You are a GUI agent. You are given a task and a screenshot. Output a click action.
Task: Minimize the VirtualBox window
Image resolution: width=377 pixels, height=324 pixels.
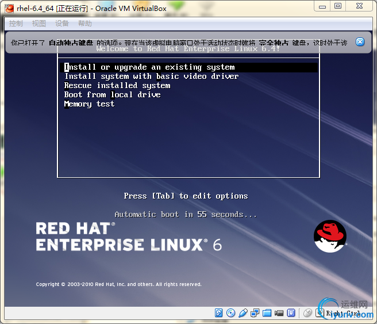322,6
